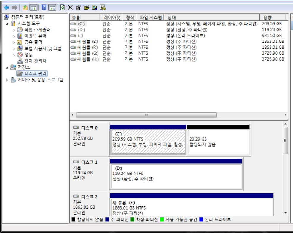
Task: Navigate back with the blue back arrow
Action: click(x=6, y=7)
